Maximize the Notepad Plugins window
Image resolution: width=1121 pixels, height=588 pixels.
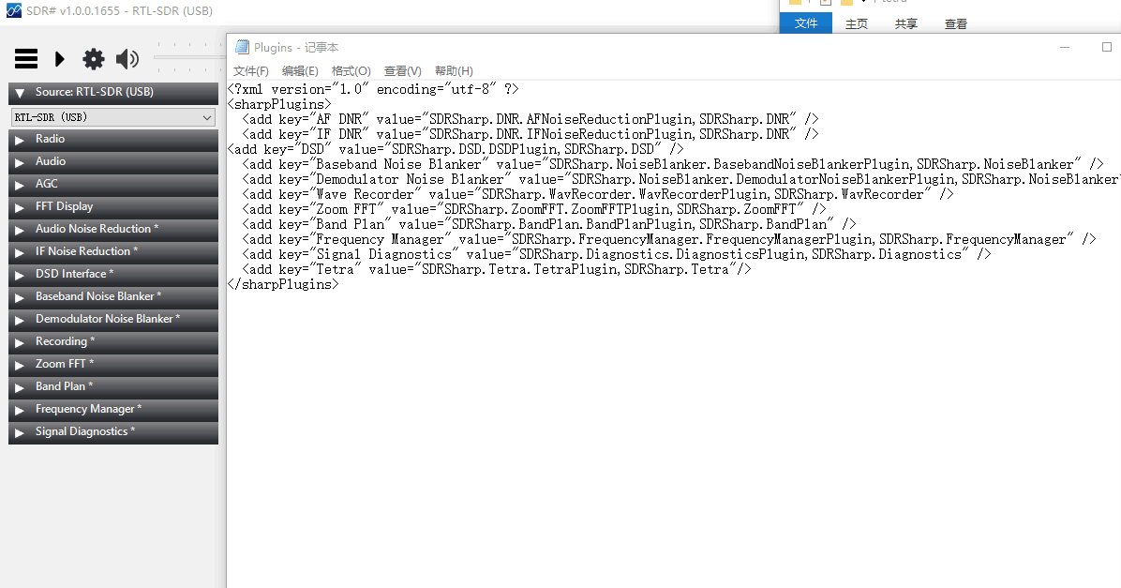click(1107, 47)
